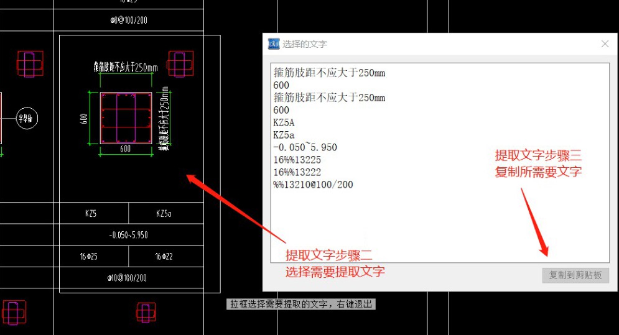Select the column cross-section with the 600 dimensions
The width and height of the screenshot is (619, 335).
click(x=126, y=118)
